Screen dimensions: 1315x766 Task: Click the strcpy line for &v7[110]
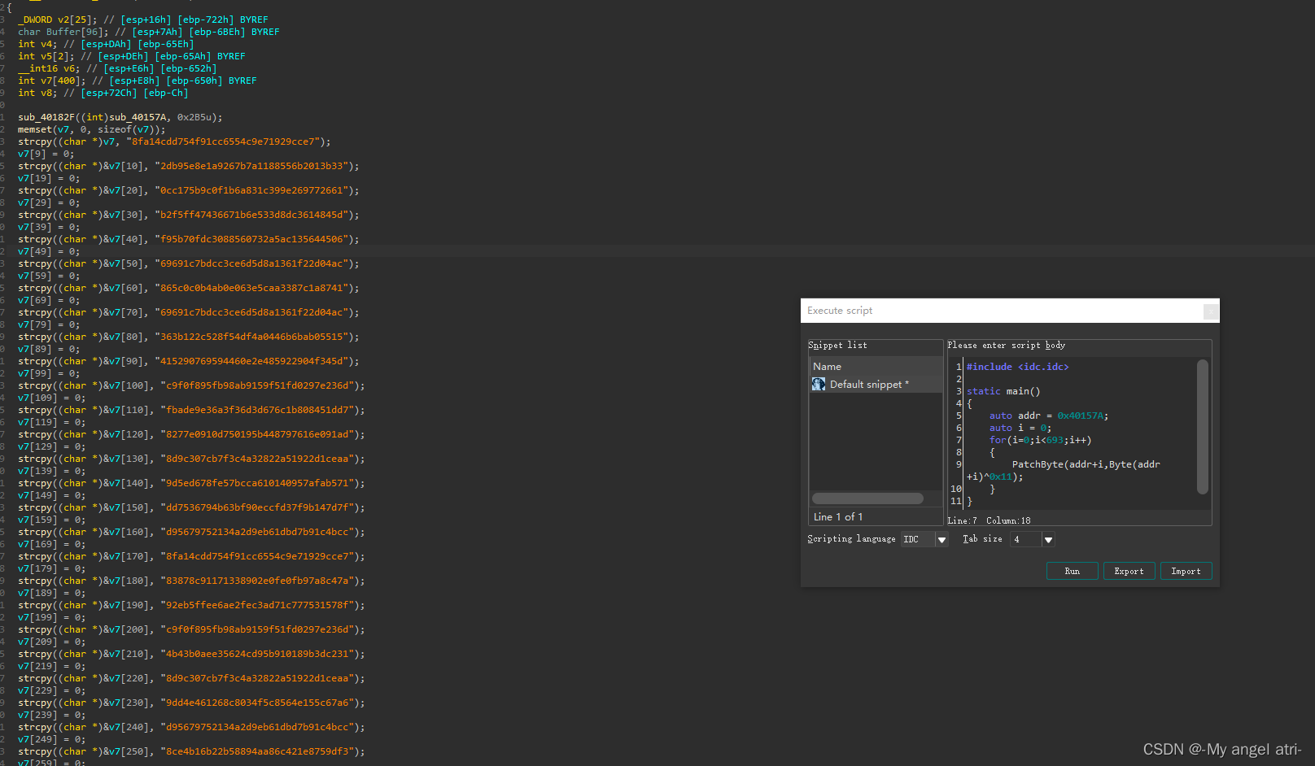pyautogui.click(x=191, y=410)
